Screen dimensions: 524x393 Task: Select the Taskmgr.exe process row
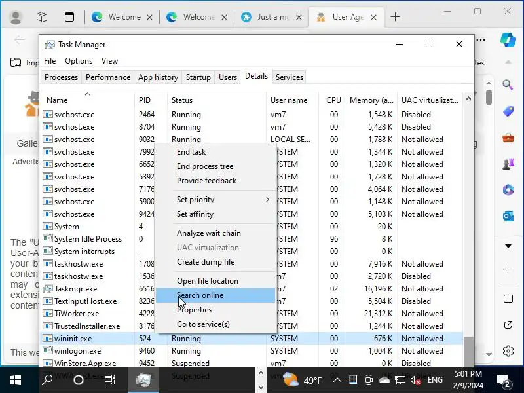tap(252, 289)
